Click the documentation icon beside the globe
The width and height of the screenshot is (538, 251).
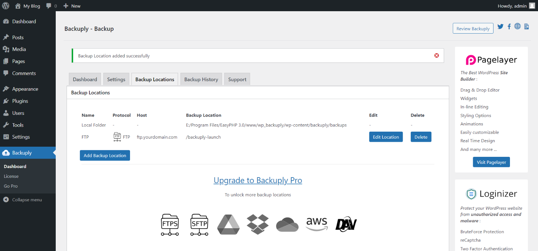(526, 26)
